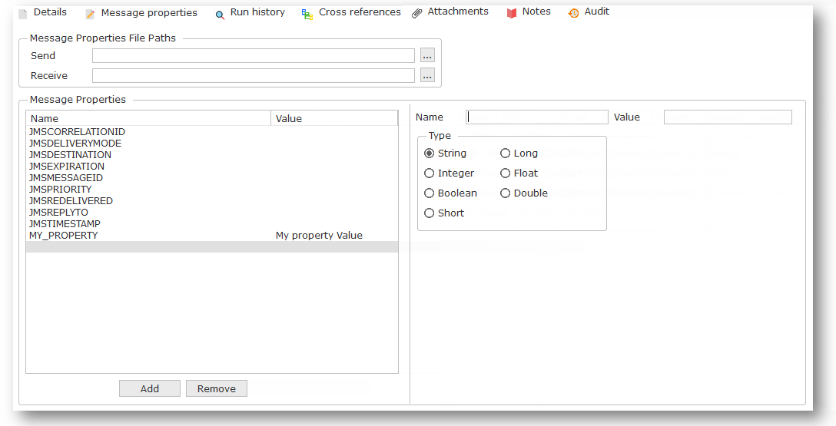Screen dimensions: 836x426
Task: Pick the Long type radio button
Action: coord(506,154)
